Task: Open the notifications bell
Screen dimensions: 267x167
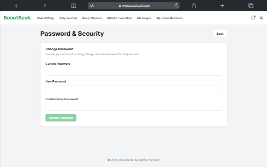Action: 253,18
